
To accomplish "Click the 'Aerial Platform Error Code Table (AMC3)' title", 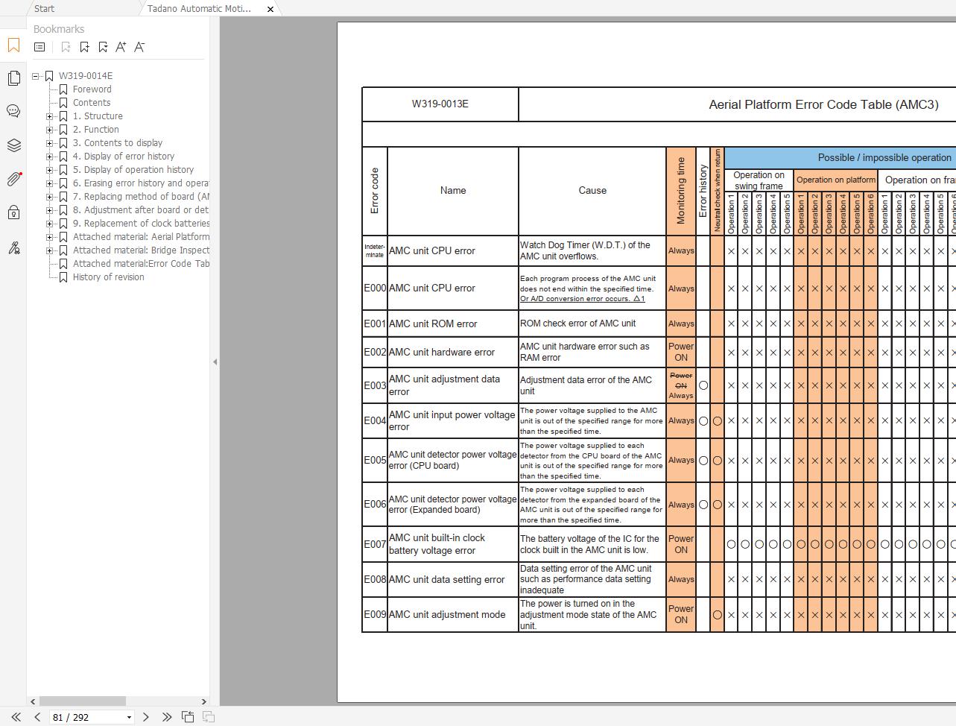I will (x=823, y=104).
